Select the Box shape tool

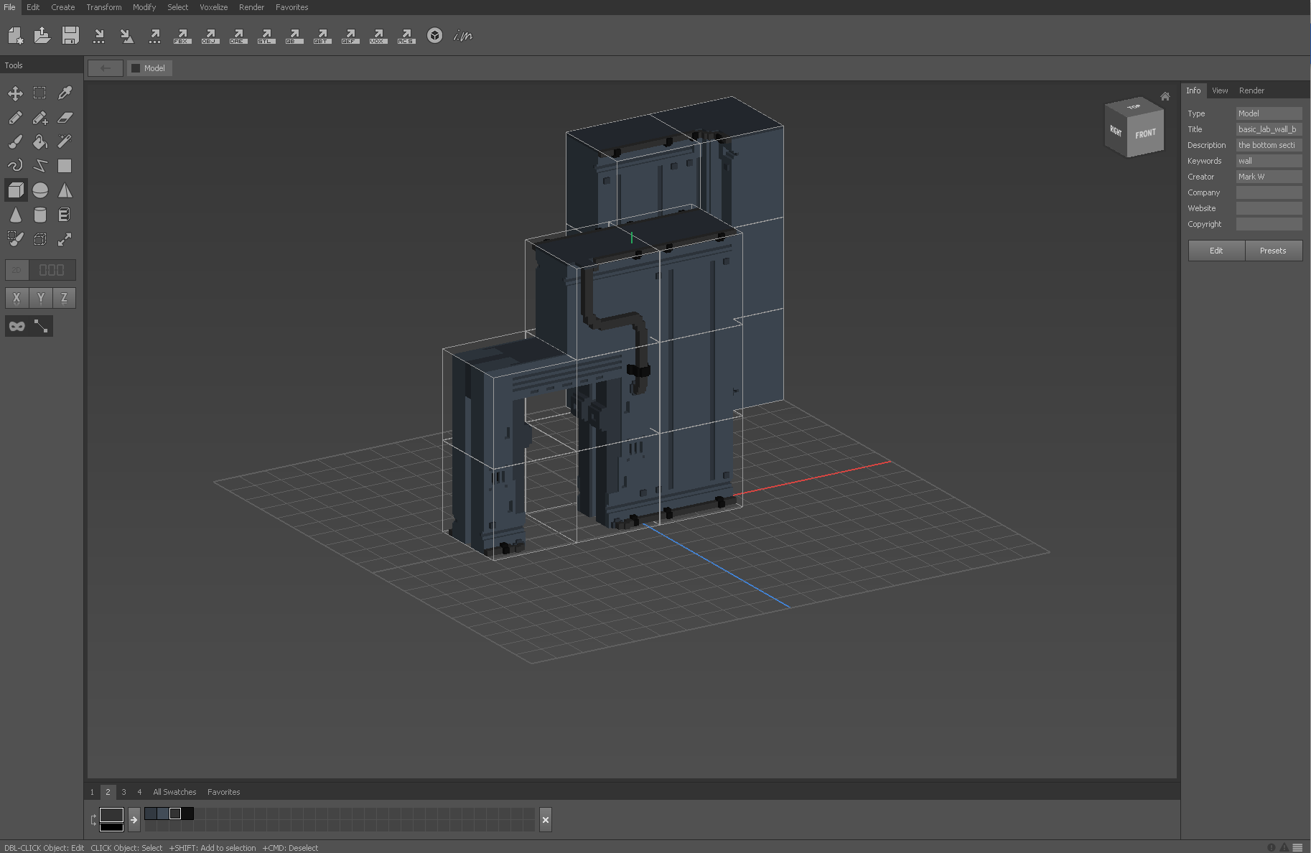click(x=15, y=190)
